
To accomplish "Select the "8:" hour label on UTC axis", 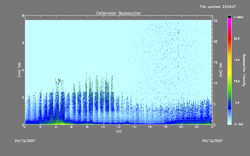I will coord(87,127).
